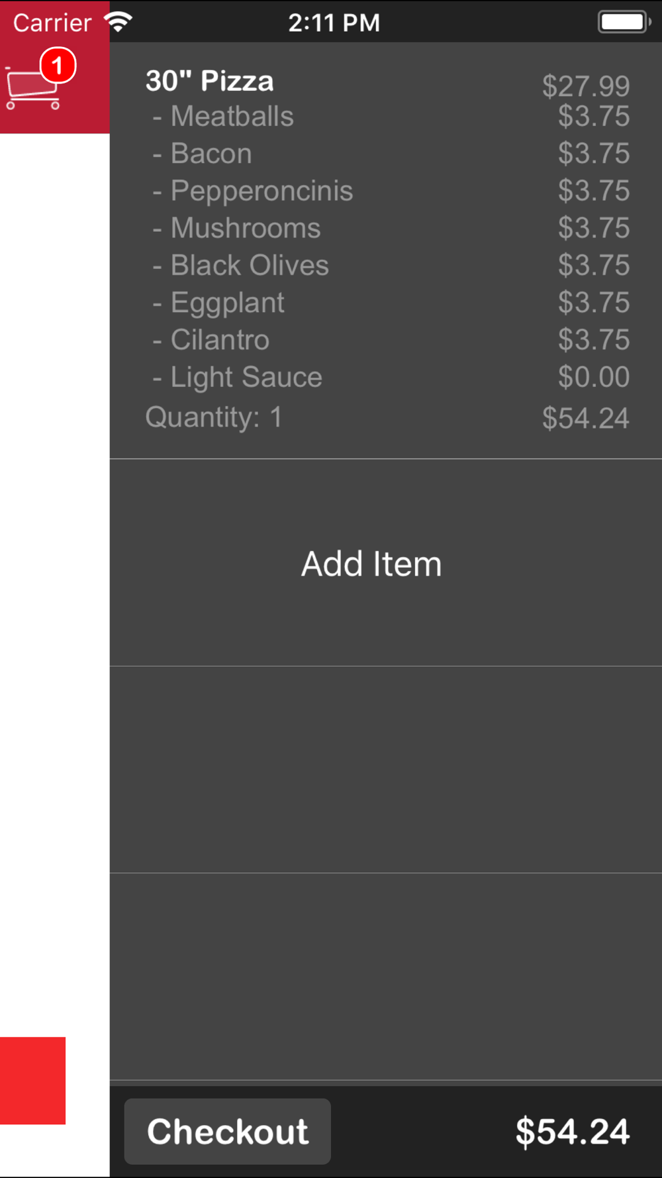Tap the red cart badge showing 1
This screenshot has height=1178, width=662.
coord(58,65)
